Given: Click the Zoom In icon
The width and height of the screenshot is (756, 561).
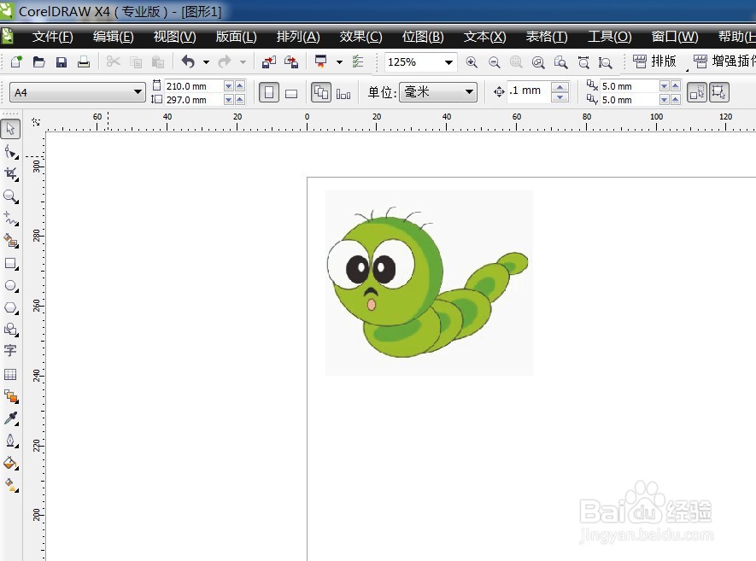Looking at the screenshot, I should point(472,62).
